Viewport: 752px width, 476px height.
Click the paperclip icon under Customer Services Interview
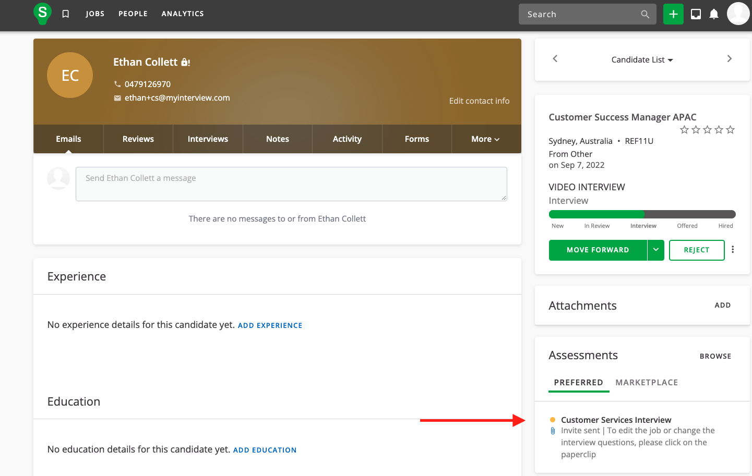pos(553,431)
